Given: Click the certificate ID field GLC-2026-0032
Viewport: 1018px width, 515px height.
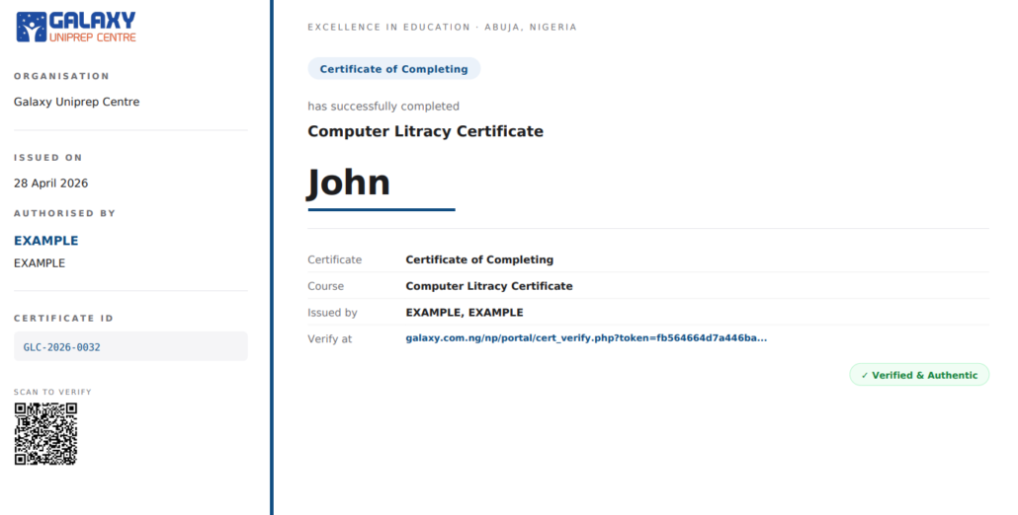Looking at the screenshot, I should [x=130, y=347].
